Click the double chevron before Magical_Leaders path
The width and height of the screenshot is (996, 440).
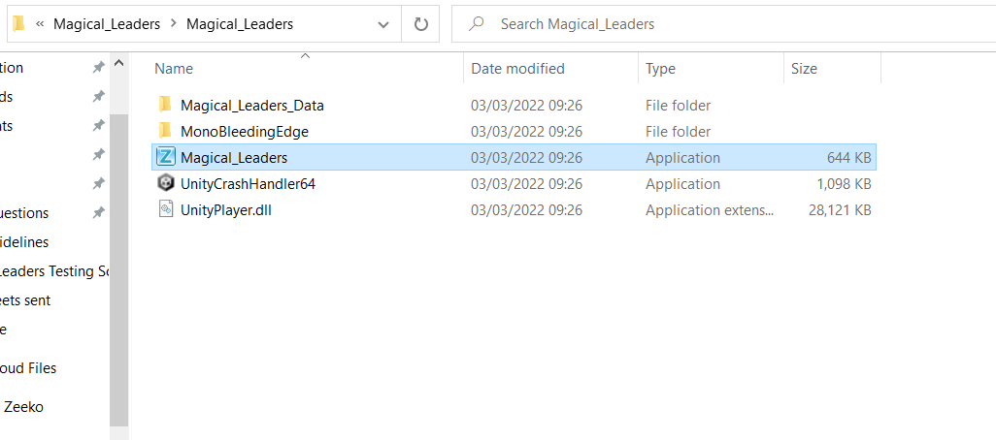point(40,24)
